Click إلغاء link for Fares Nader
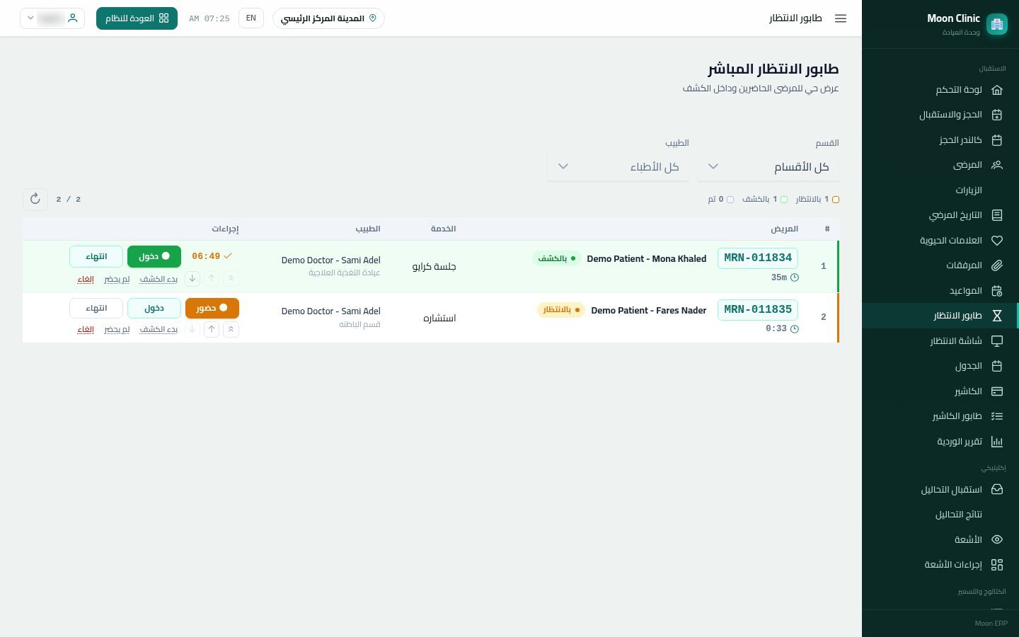Viewport: 1019px width, 637px height. [86, 330]
